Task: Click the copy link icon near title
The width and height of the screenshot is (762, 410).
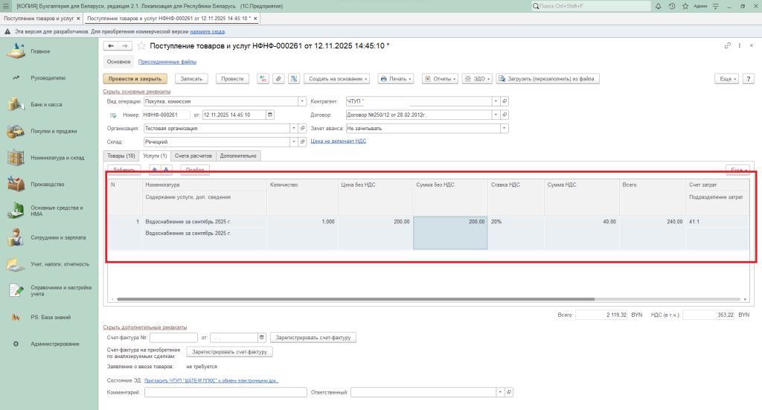Action: coord(728,46)
